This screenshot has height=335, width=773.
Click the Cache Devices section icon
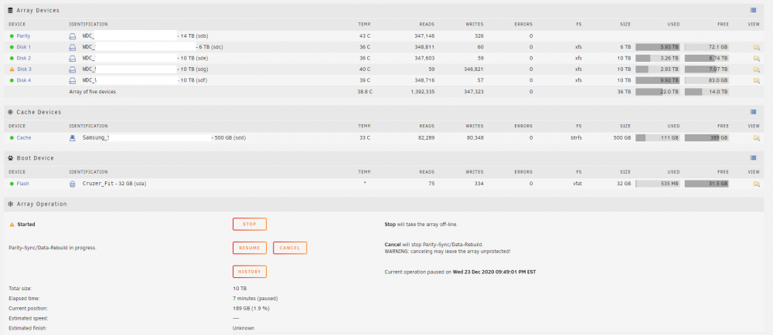(11, 112)
